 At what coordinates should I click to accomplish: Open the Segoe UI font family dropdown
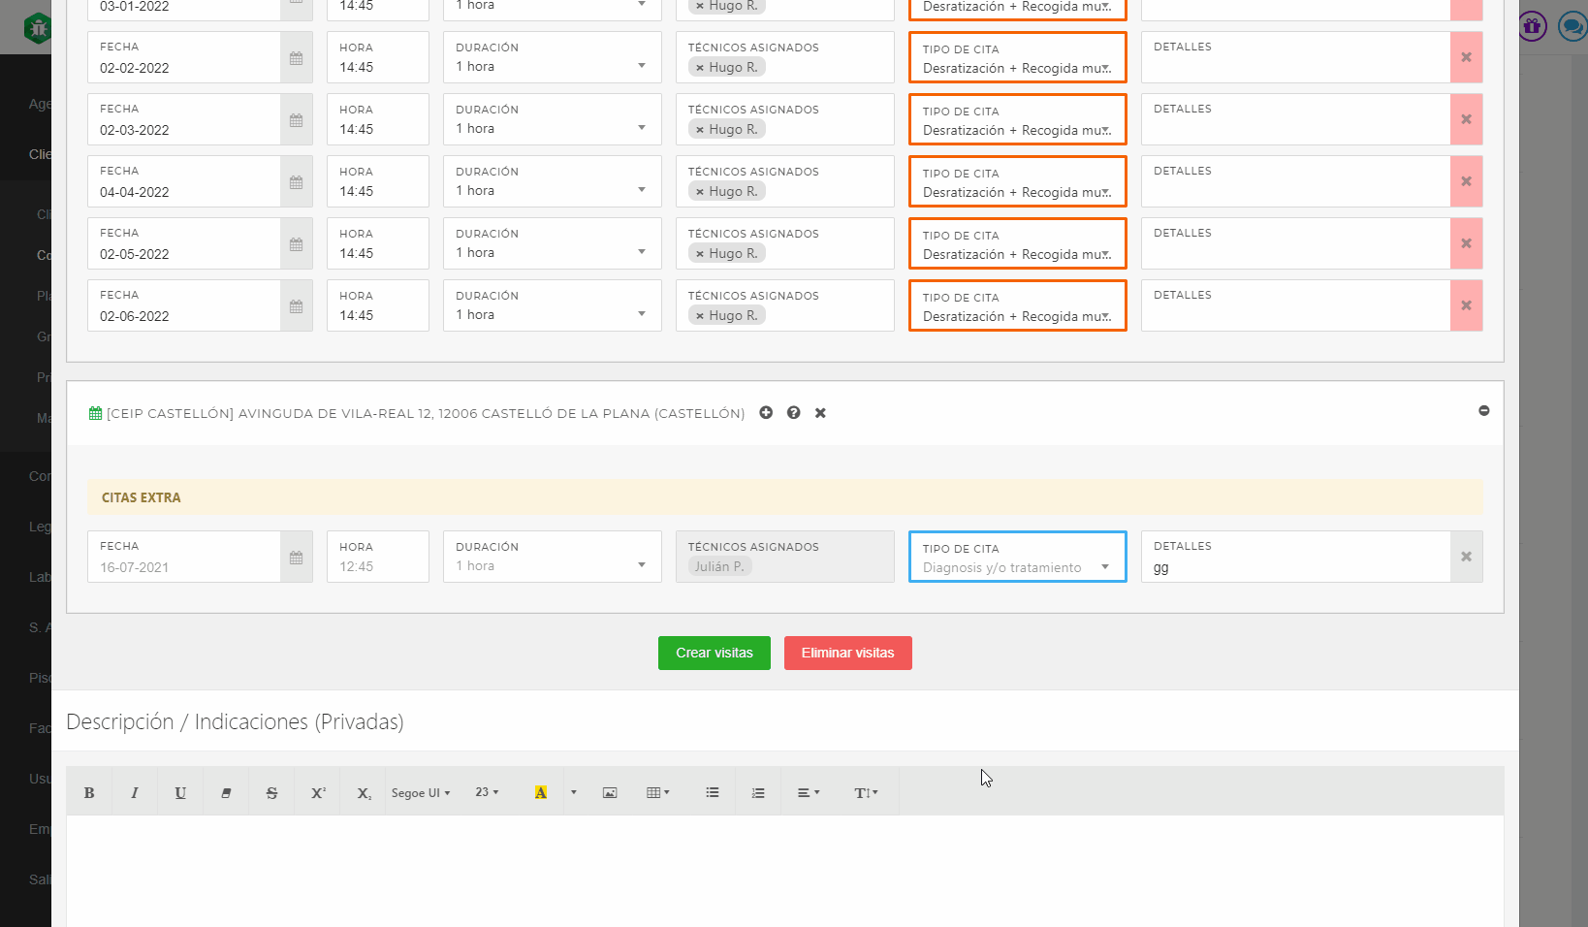pyautogui.click(x=421, y=793)
